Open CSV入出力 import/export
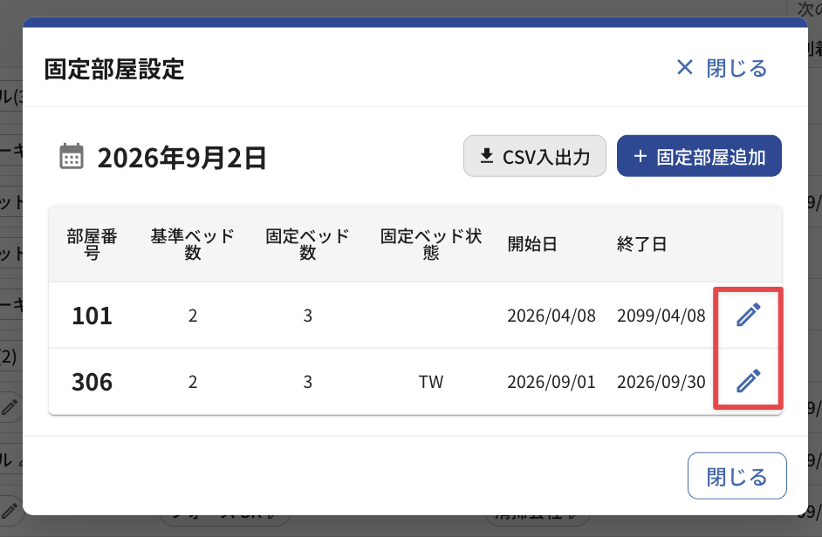The image size is (822, 537). pos(535,156)
